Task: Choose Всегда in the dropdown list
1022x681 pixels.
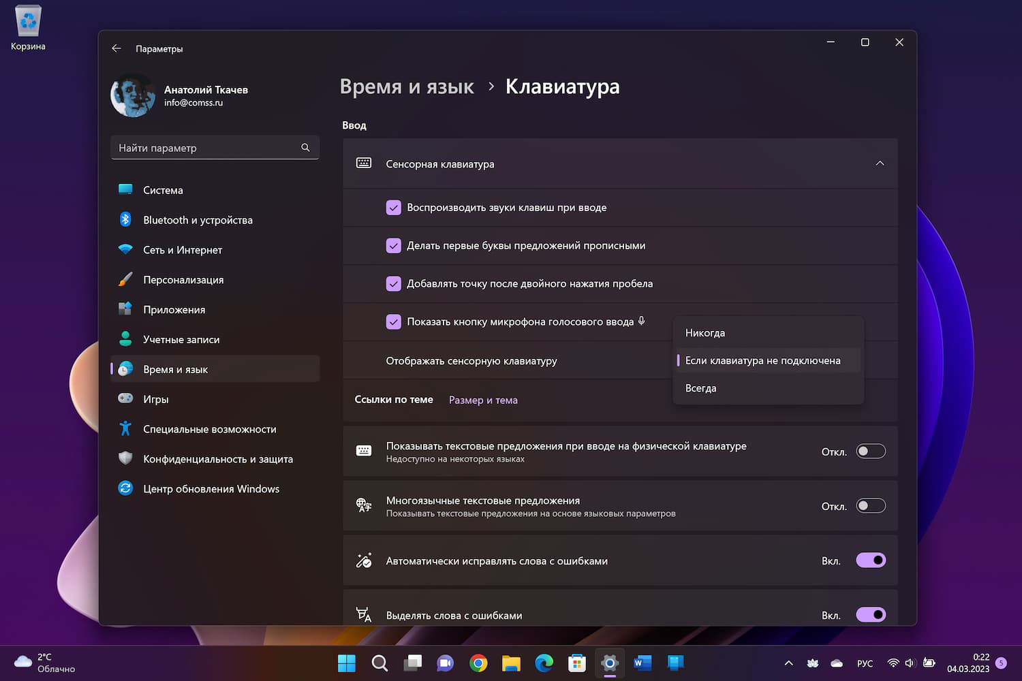Action: (769, 388)
